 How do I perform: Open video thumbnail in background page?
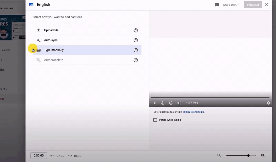[13, 27]
